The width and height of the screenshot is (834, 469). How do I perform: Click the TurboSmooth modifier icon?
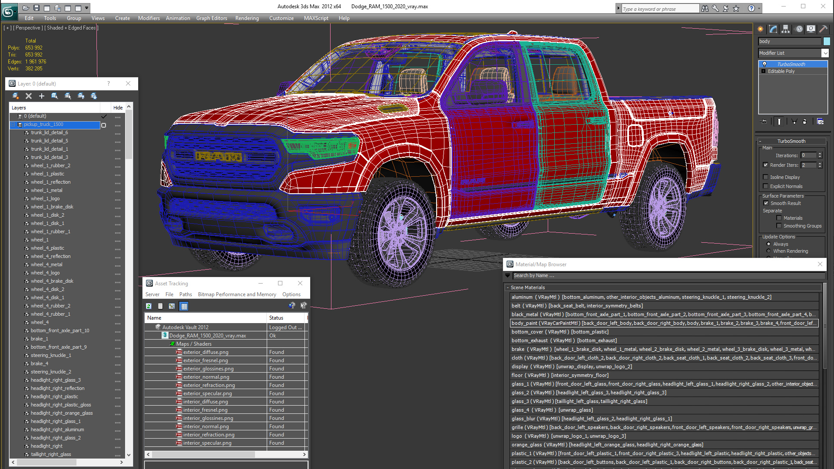pyautogui.click(x=764, y=63)
